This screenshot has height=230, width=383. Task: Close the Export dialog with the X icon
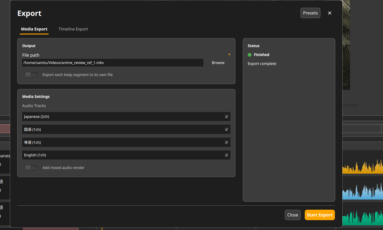pos(330,13)
